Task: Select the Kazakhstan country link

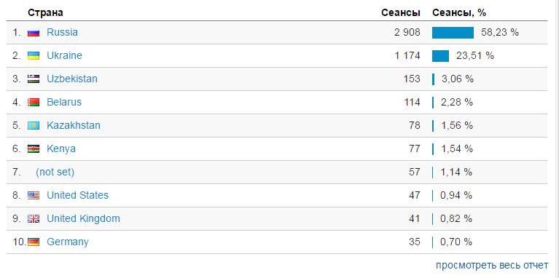Action: [74, 125]
